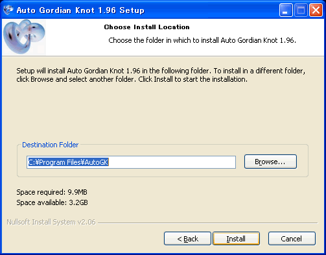
Task: Click the 'Space available: 3.2GB' text
Action: 52,202
